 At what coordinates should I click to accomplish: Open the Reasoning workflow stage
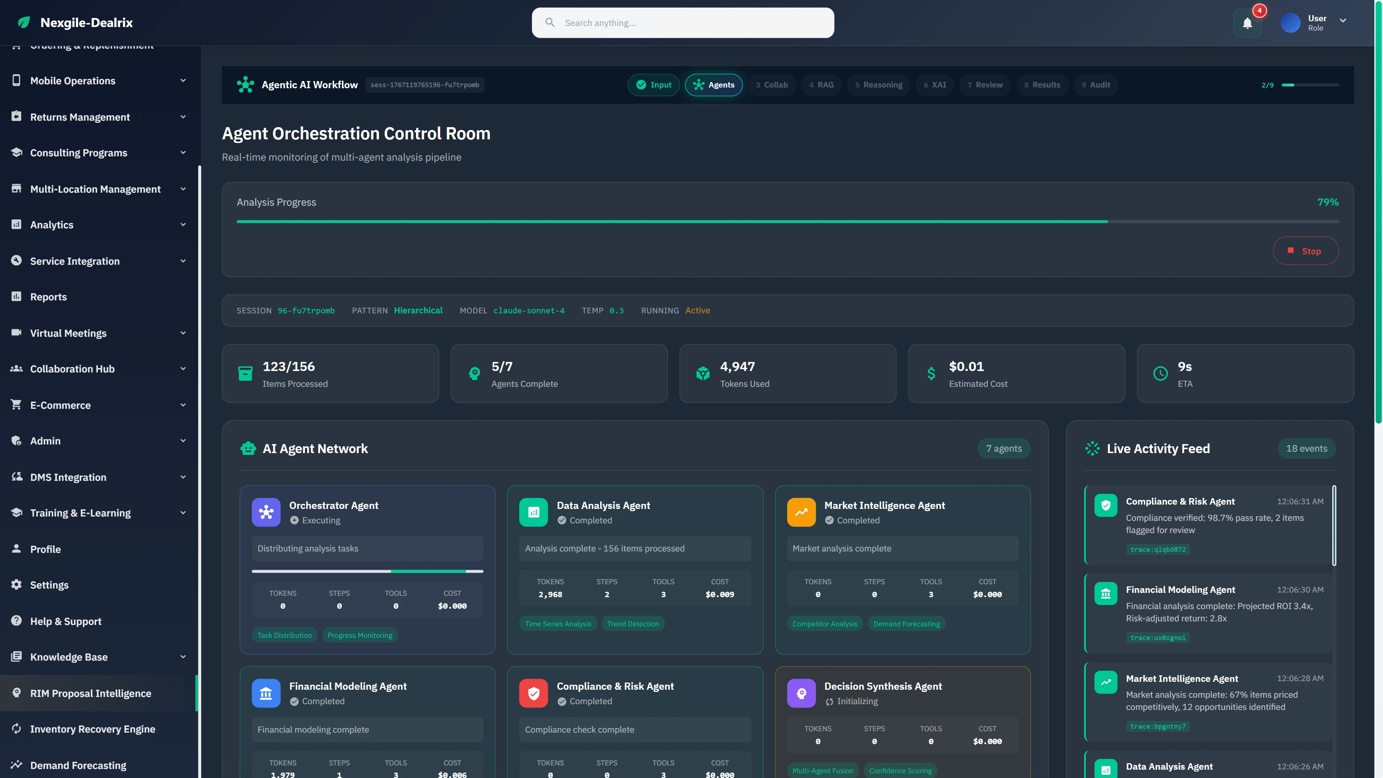pyautogui.click(x=878, y=85)
